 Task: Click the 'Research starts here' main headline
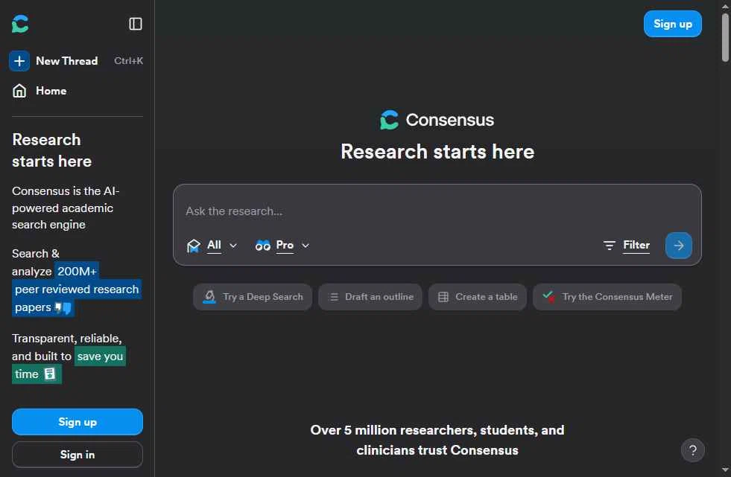coord(437,152)
